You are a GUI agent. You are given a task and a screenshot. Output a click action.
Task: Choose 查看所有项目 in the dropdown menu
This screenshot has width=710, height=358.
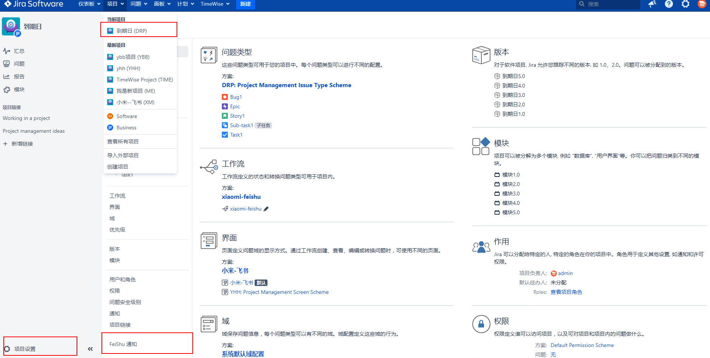[x=123, y=141]
